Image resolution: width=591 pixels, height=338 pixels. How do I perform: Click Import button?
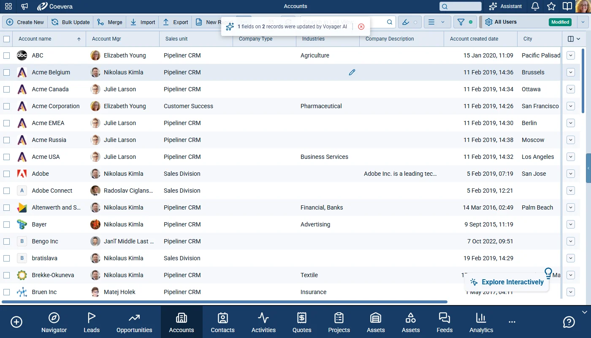pos(143,22)
